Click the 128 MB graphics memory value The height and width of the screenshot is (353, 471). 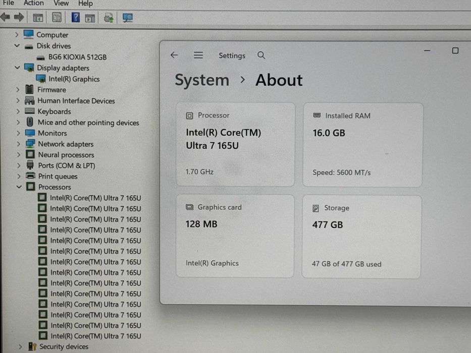(201, 224)
